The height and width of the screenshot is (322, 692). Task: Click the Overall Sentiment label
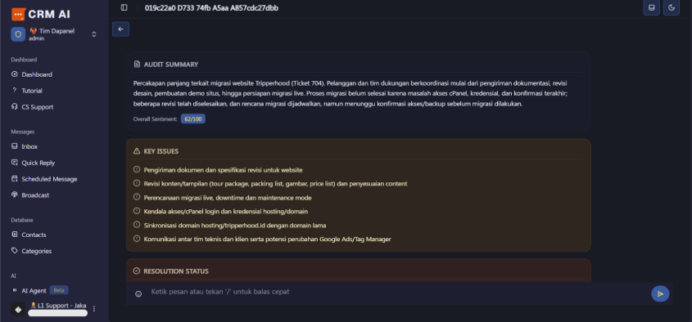coord(156,119)
